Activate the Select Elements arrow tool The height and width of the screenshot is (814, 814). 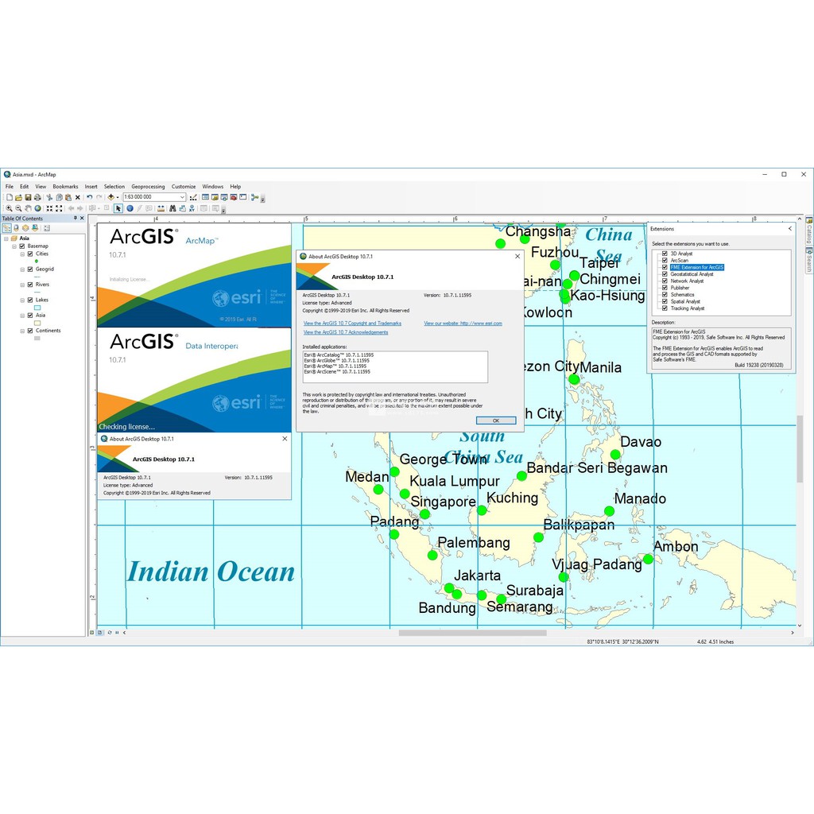[118, 208]
